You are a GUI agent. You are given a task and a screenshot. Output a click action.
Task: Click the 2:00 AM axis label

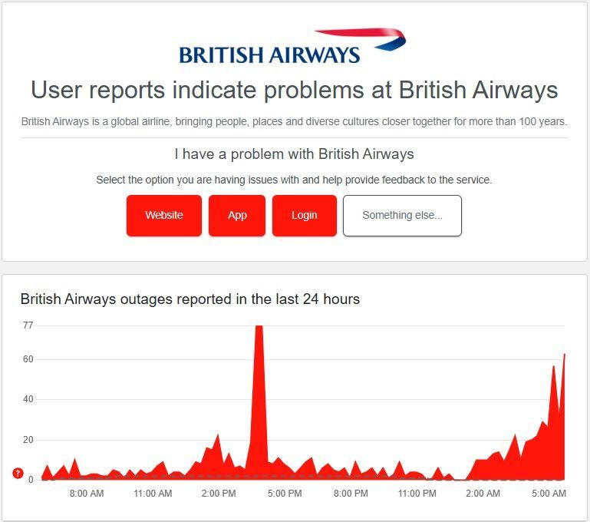click(x=483, y=493)
